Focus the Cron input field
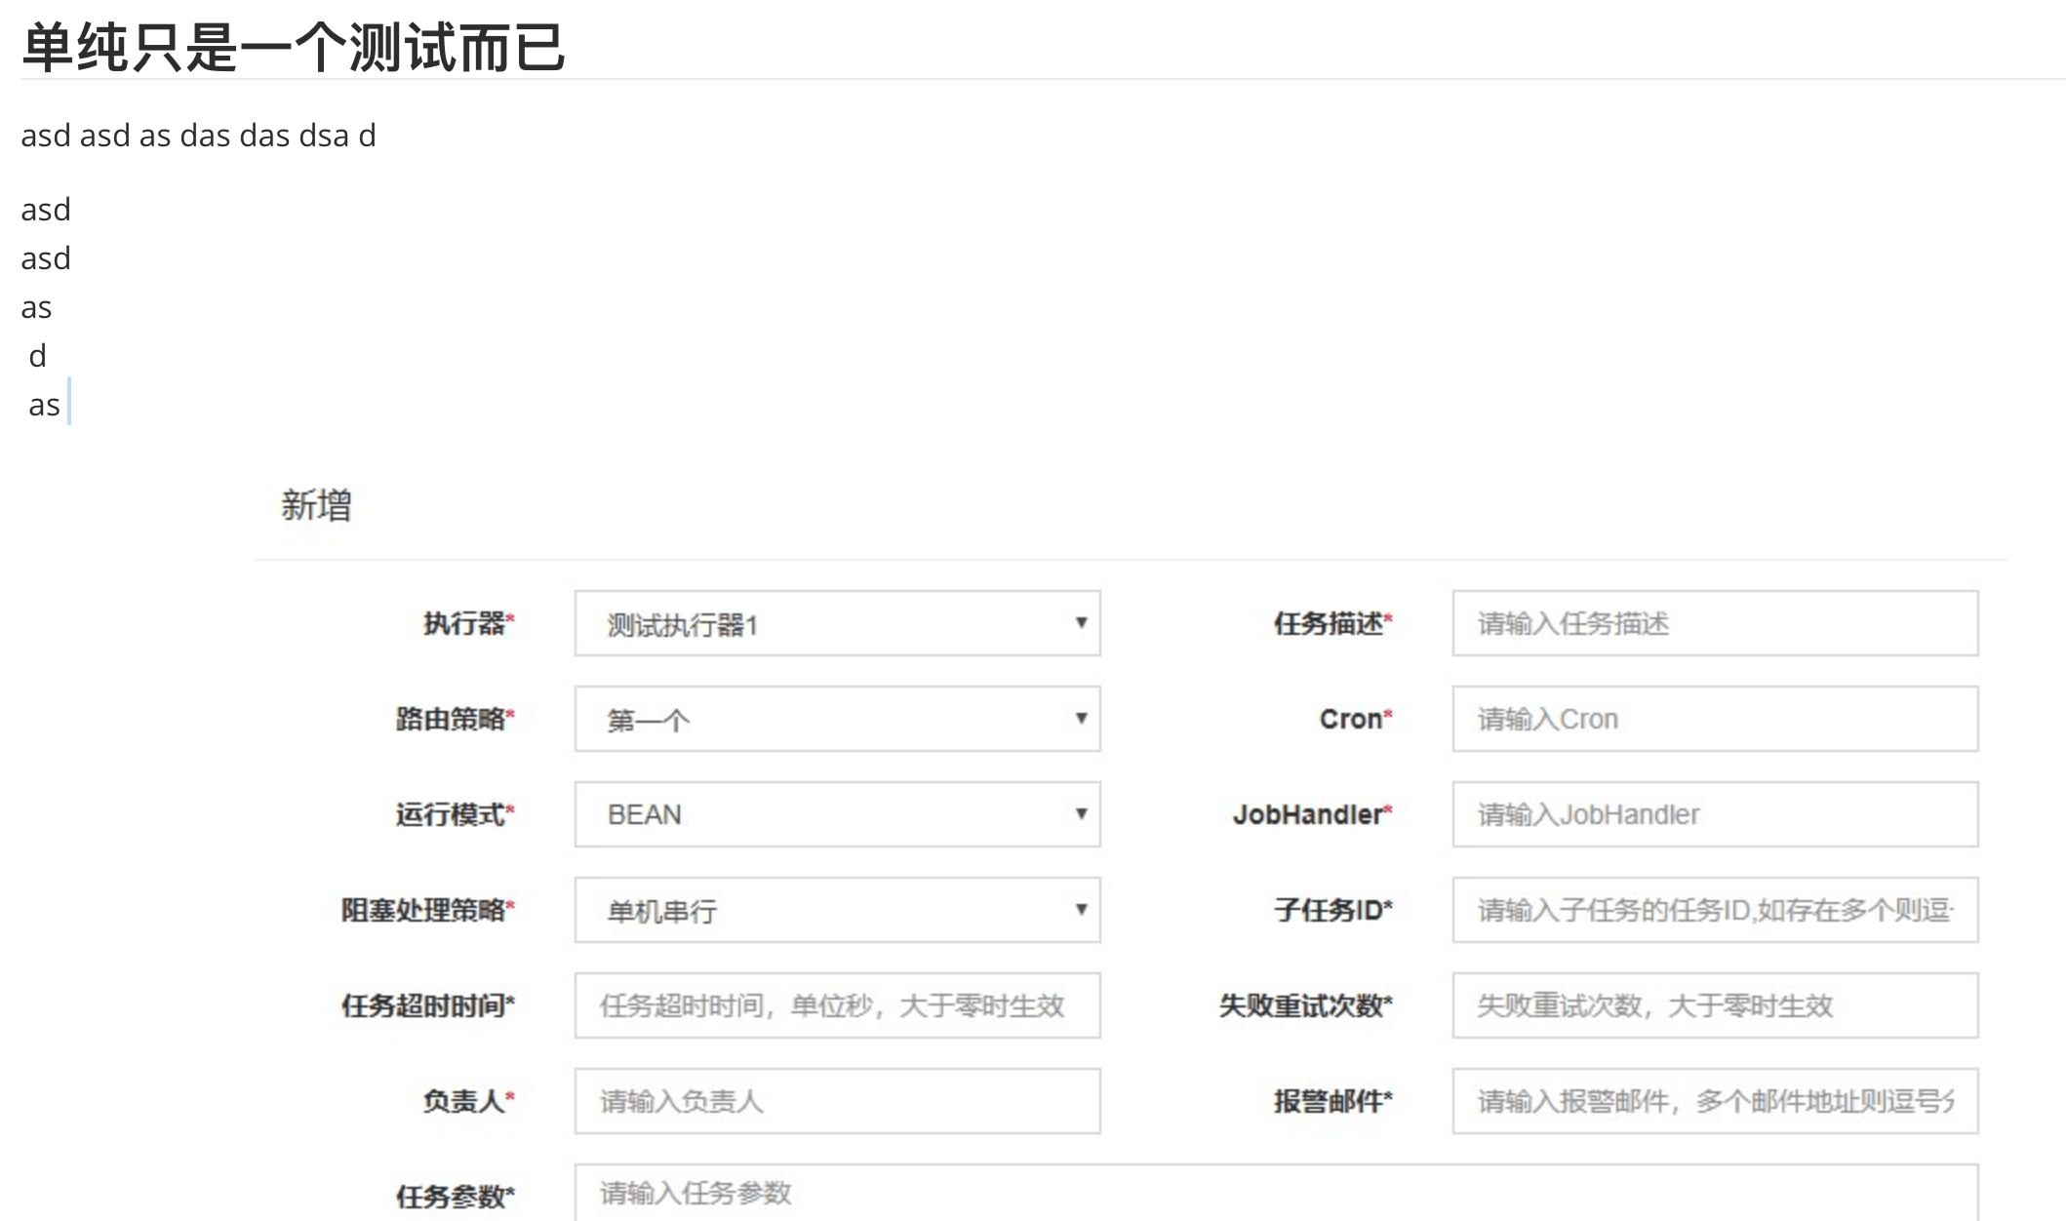The height and width of the screenshot is (1221, 2066). (1714, 719)
